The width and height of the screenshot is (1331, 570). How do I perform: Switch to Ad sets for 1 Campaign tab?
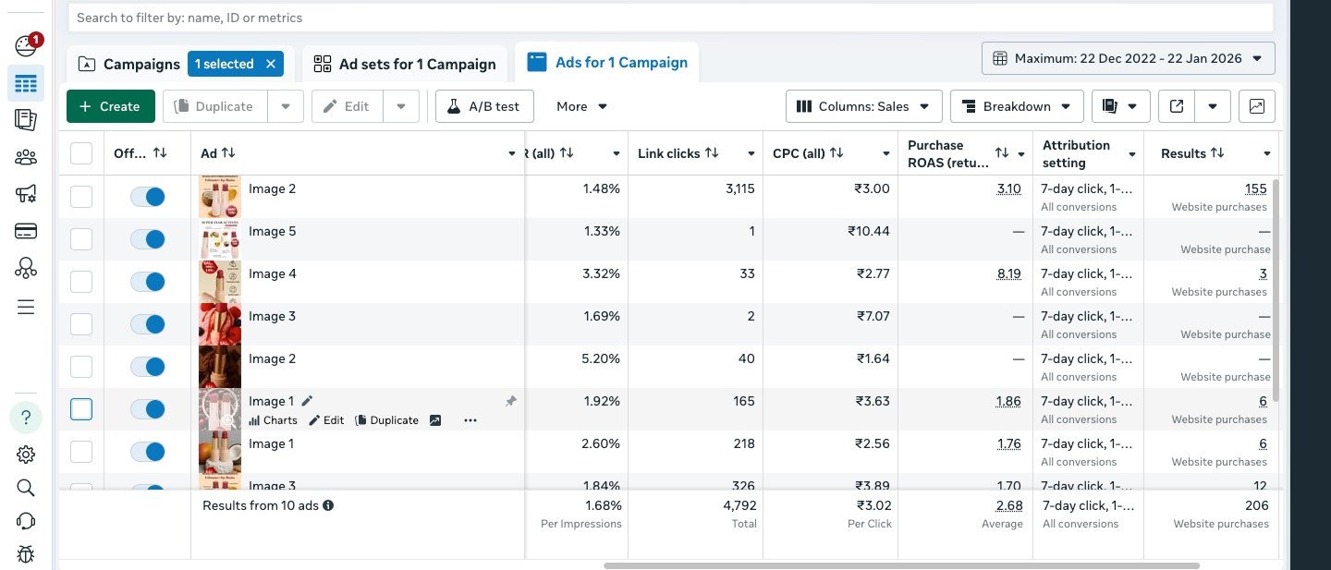[405, 64]
